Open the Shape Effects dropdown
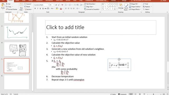This screenshot has height=95, width=169. [135, 9]
